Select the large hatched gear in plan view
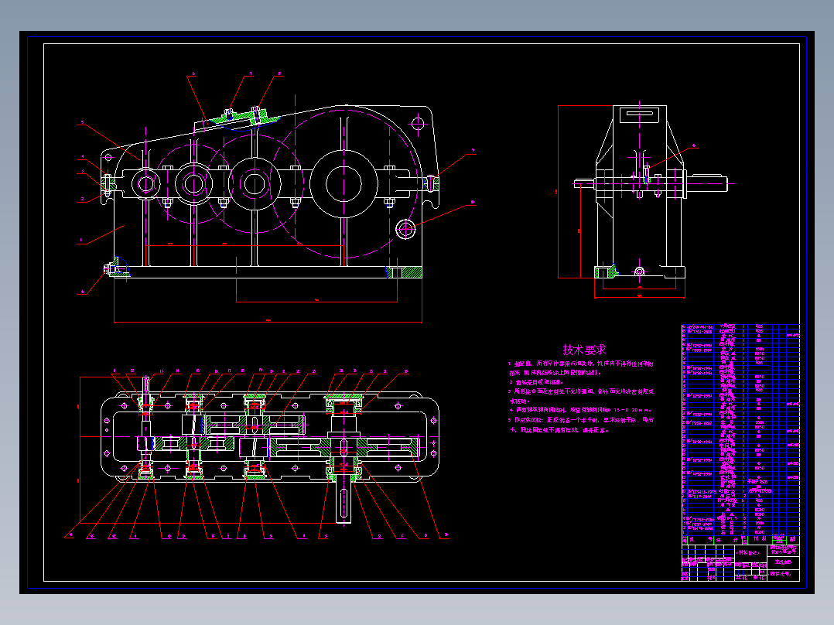Screen dimensions: 834x625 coord(344,447)
